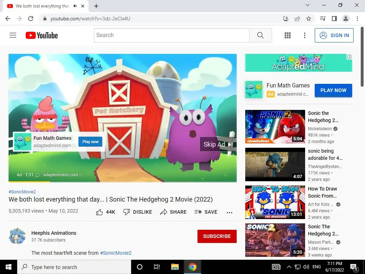Viewport: 365px width, 274px height.
Task: Go to the YouTube home logo
Action: point(42,35)
